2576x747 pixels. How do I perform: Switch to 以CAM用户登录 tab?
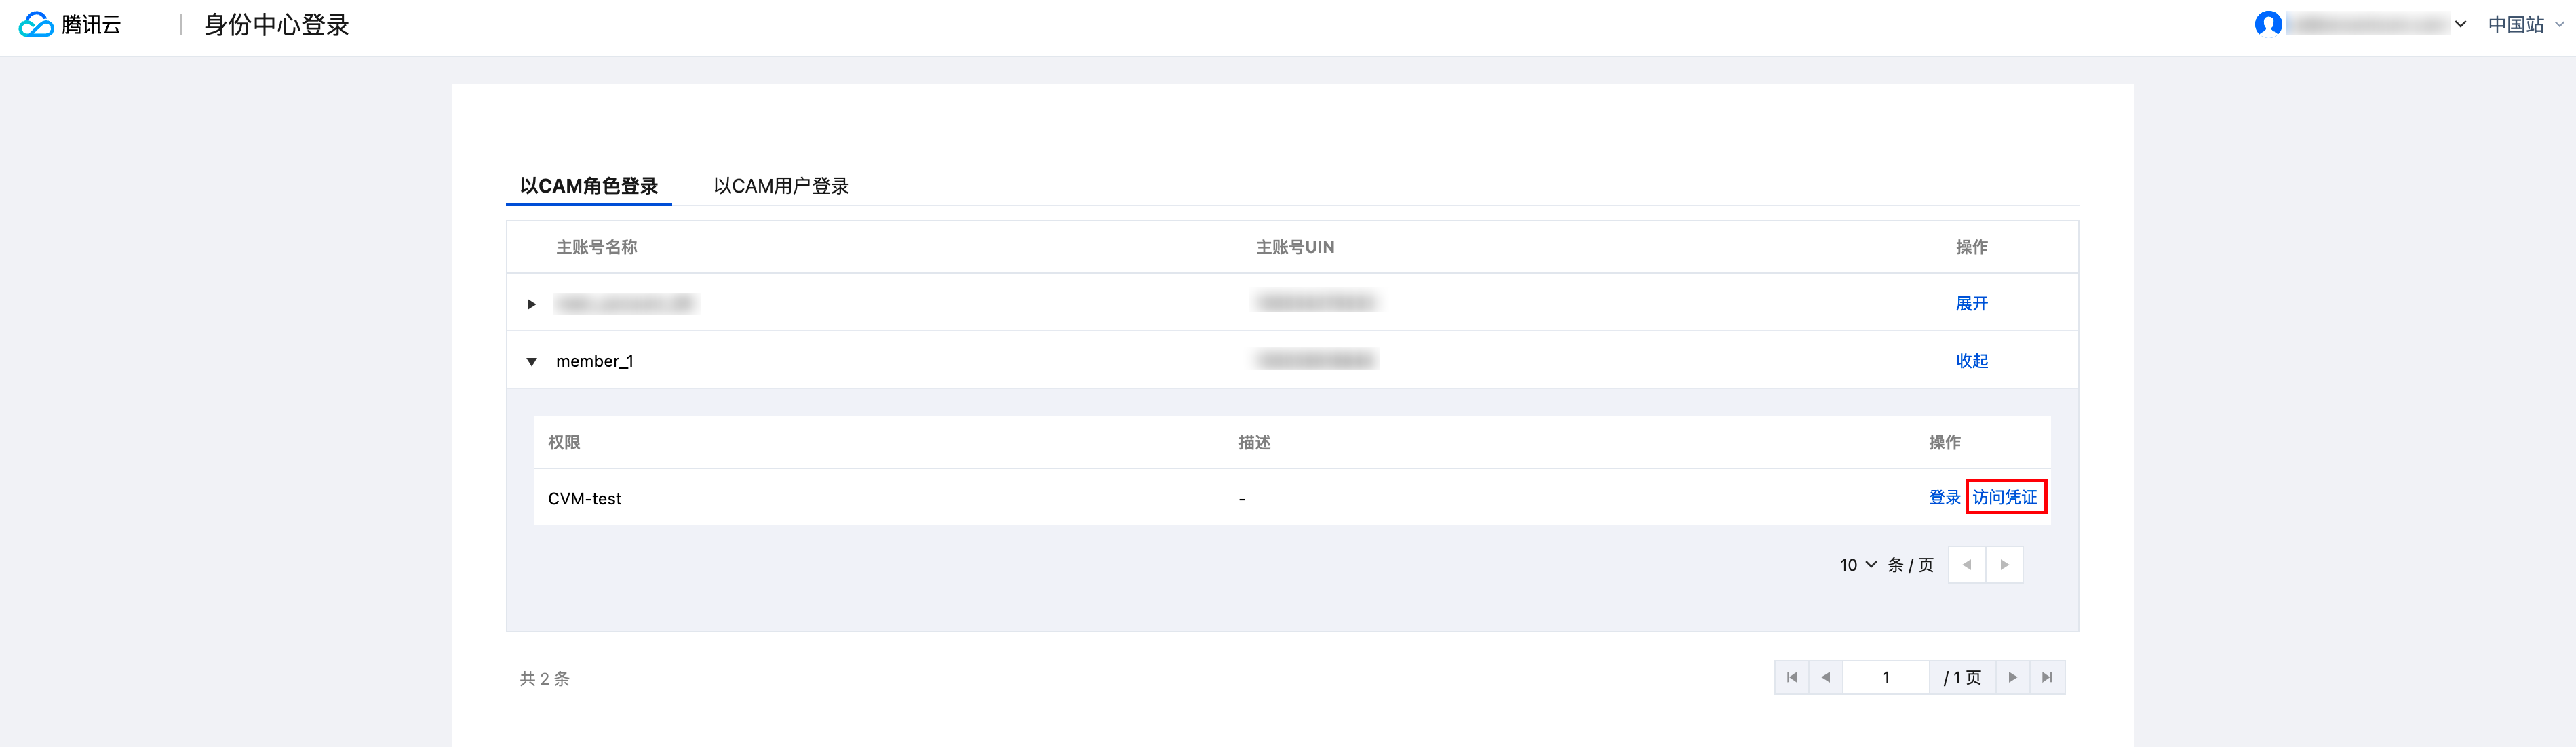pyautogui.click(x=781, y=186)
